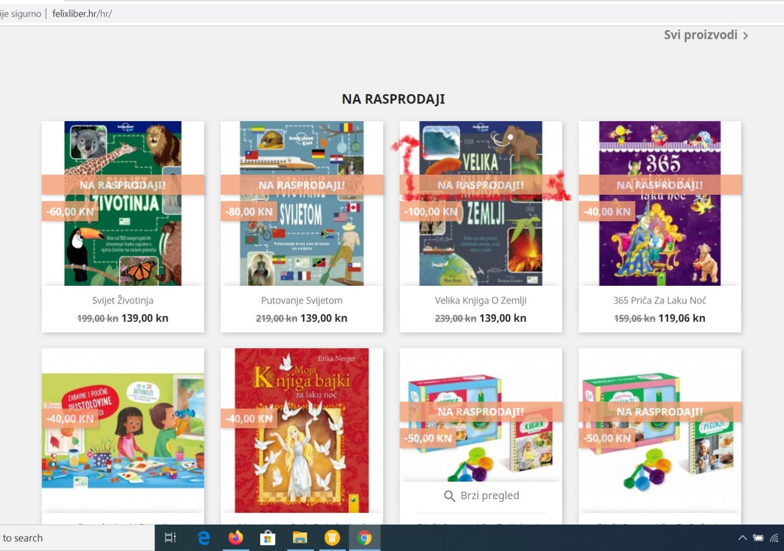Click the magnifier icon beside Brzi pregled
This screenshot has width=784, height=551.
[449, 496]
